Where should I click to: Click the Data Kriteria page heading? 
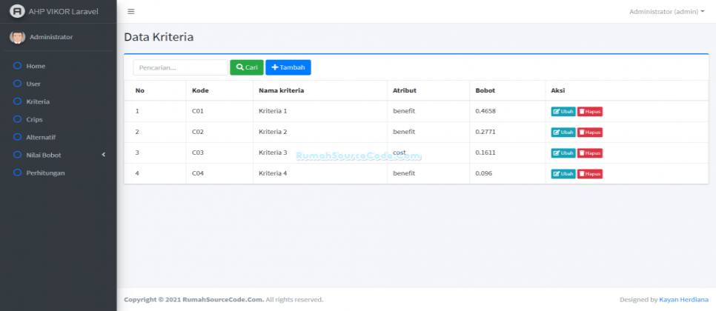click(159, 37)
